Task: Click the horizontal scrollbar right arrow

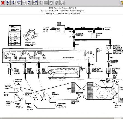Action: point(122,118)
